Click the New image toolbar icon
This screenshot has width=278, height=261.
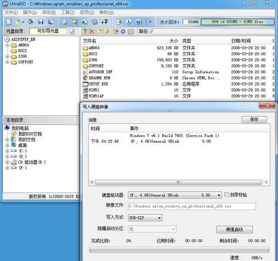click(x=9, y=22)
